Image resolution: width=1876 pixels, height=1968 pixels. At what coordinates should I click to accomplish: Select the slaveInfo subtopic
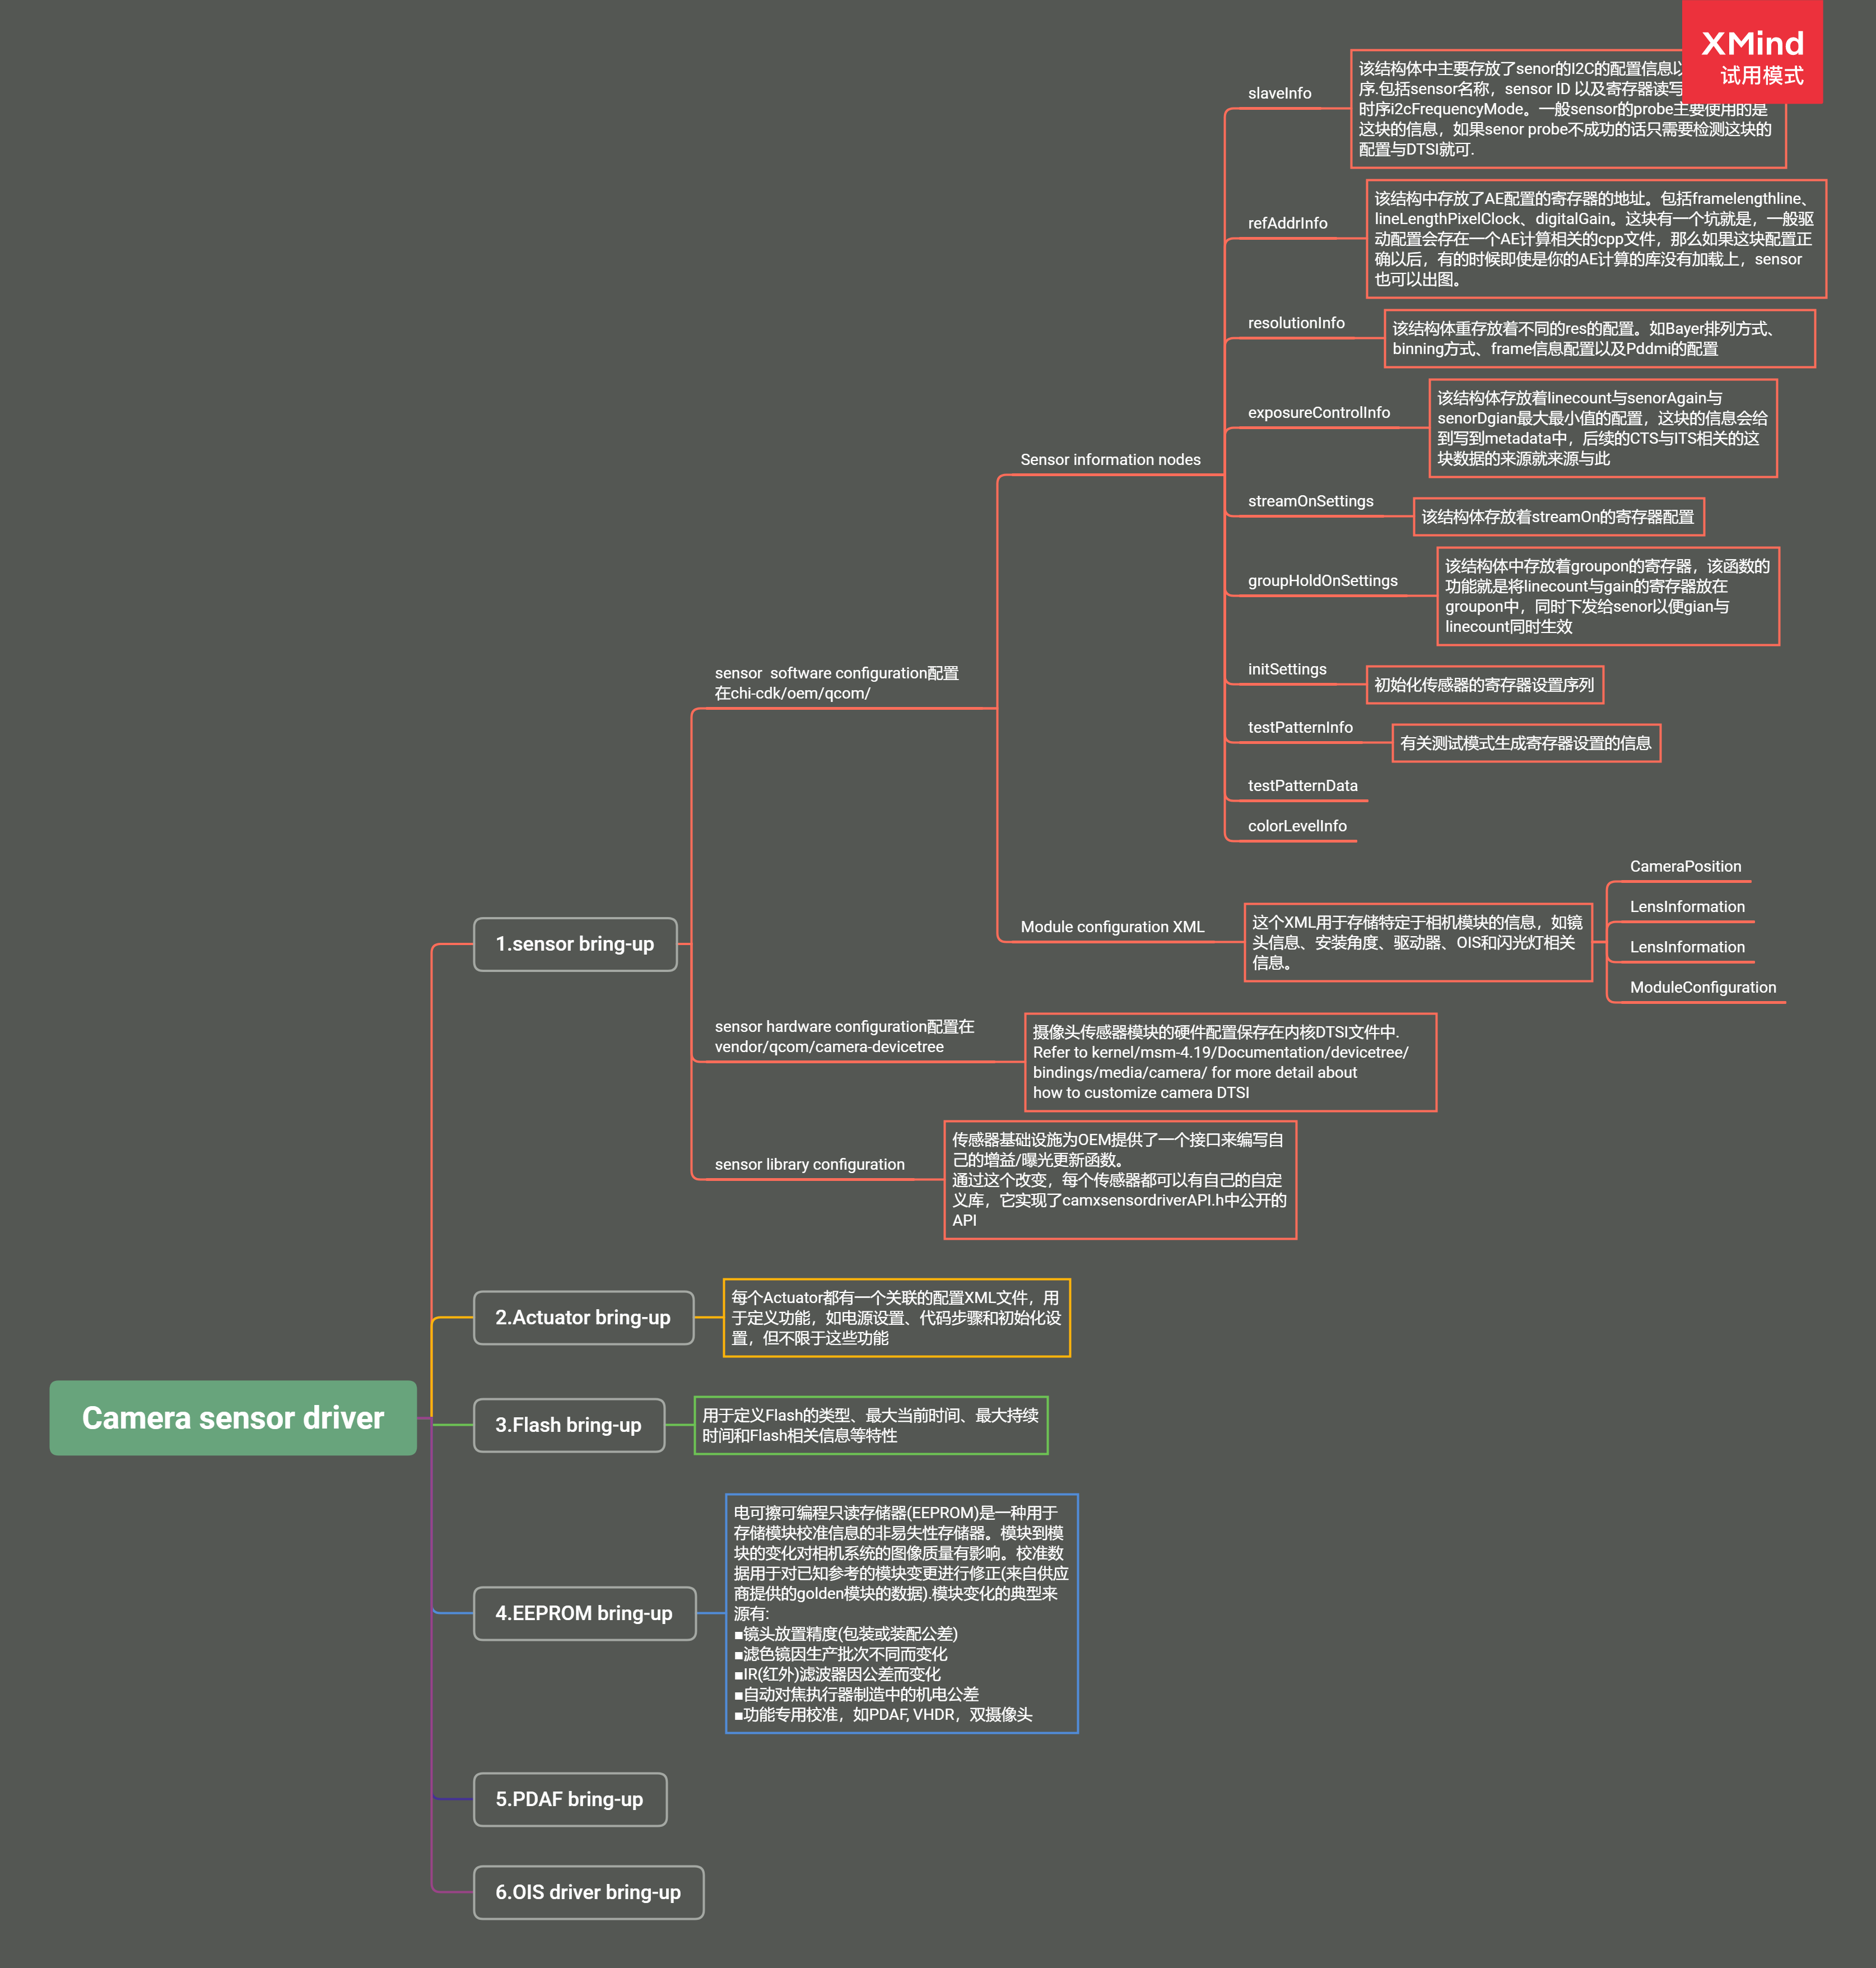(x=1279, y=94)
